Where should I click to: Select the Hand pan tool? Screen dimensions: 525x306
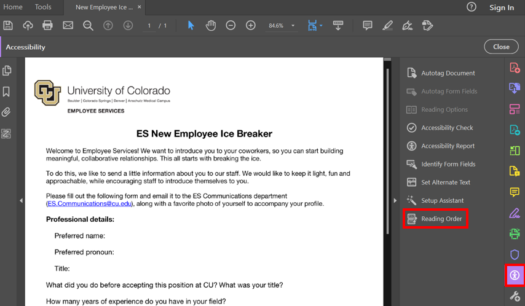[211, 25]
